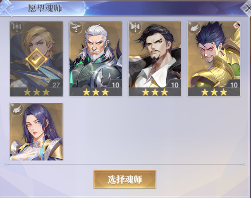Close the 愿望魂师 dialog window

[x=247, y=8]
